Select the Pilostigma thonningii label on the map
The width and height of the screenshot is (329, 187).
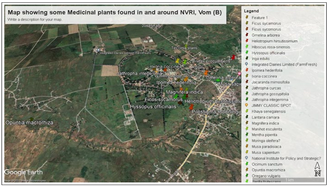click(x=216, y=112)
